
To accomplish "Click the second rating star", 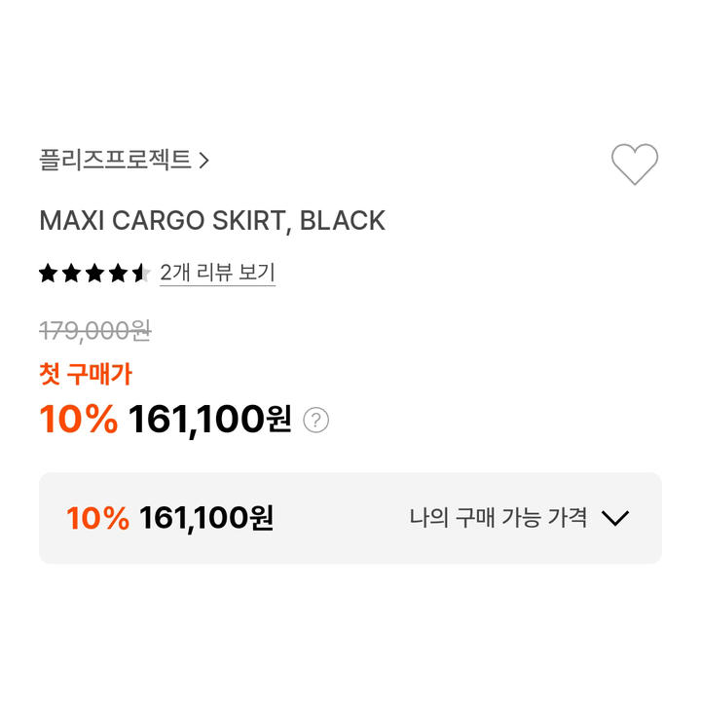I will tap(71, 273).
